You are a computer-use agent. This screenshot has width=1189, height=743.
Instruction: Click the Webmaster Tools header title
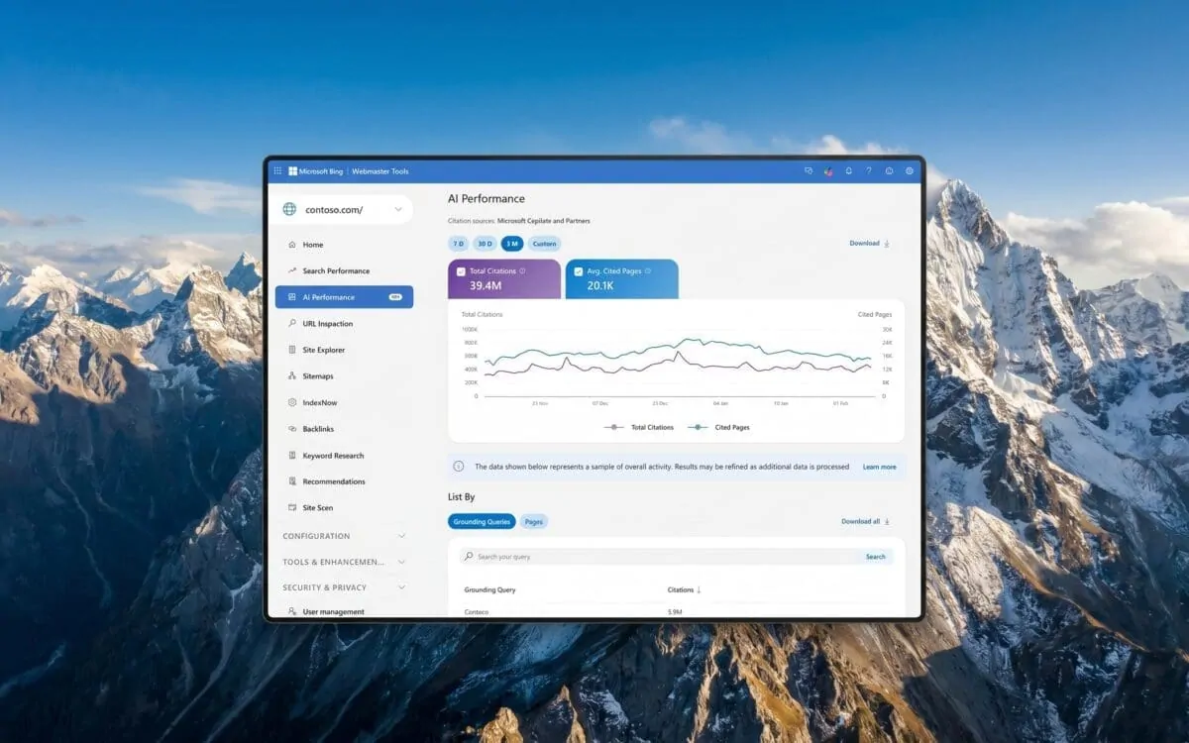pyautogui.click(x=379, y=171)
